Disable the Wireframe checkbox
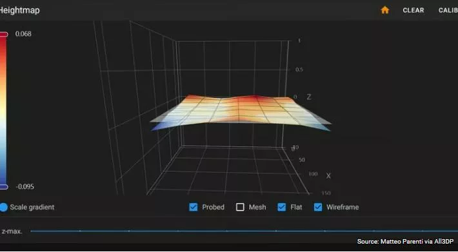This screenshot has width=458, height=252. (x=318, y=207)
